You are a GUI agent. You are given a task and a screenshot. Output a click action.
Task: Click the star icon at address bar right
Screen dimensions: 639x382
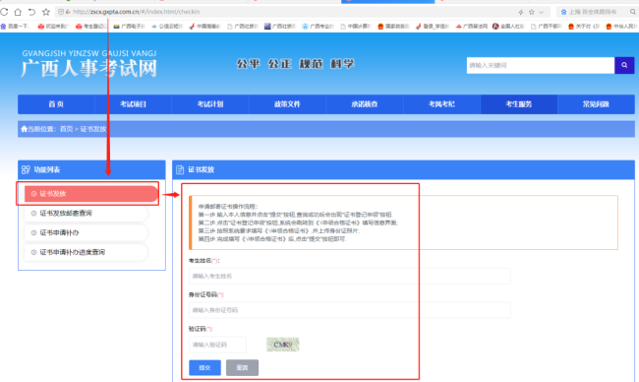click(532, 12)
